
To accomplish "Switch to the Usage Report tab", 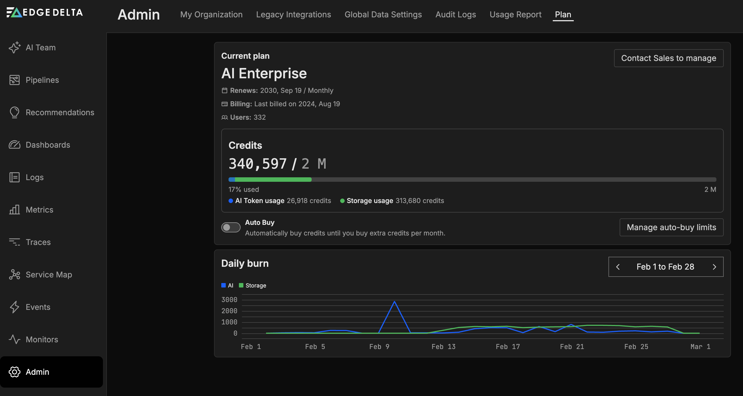I will pyautogui.click(x=515, y=15).
